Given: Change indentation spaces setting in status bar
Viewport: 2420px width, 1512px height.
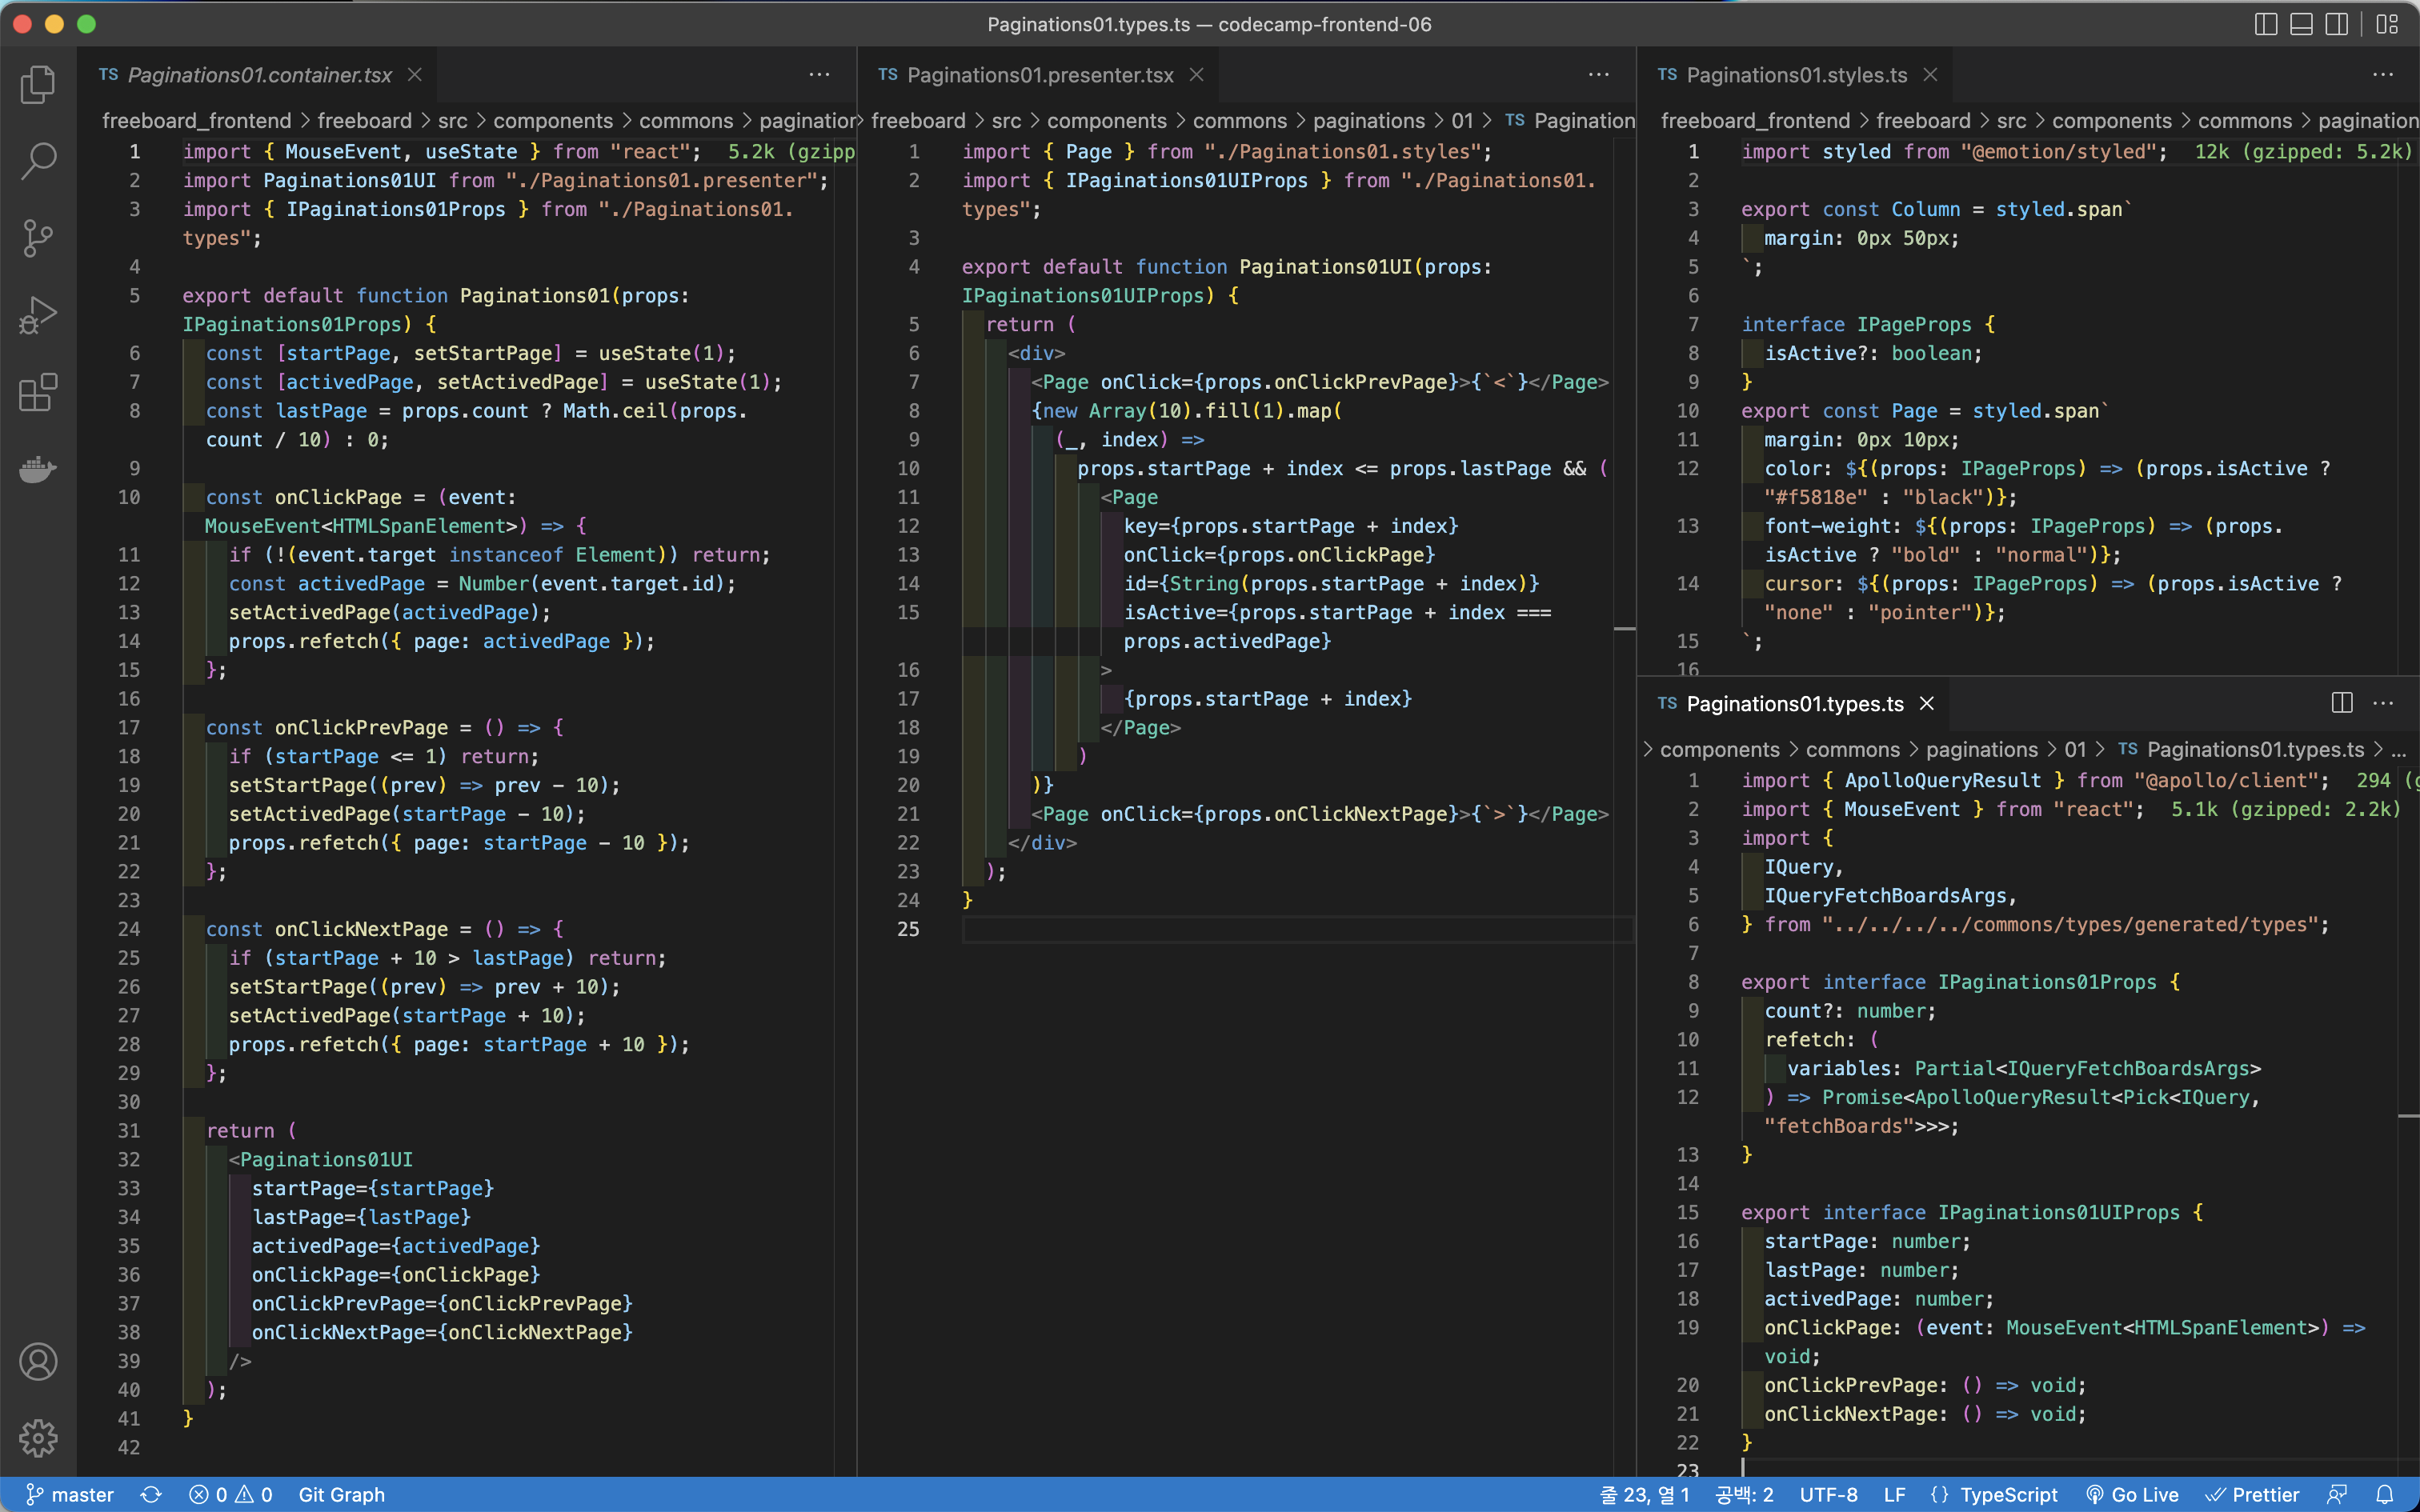Looking at the screenshot, I should [1744, 1494].
